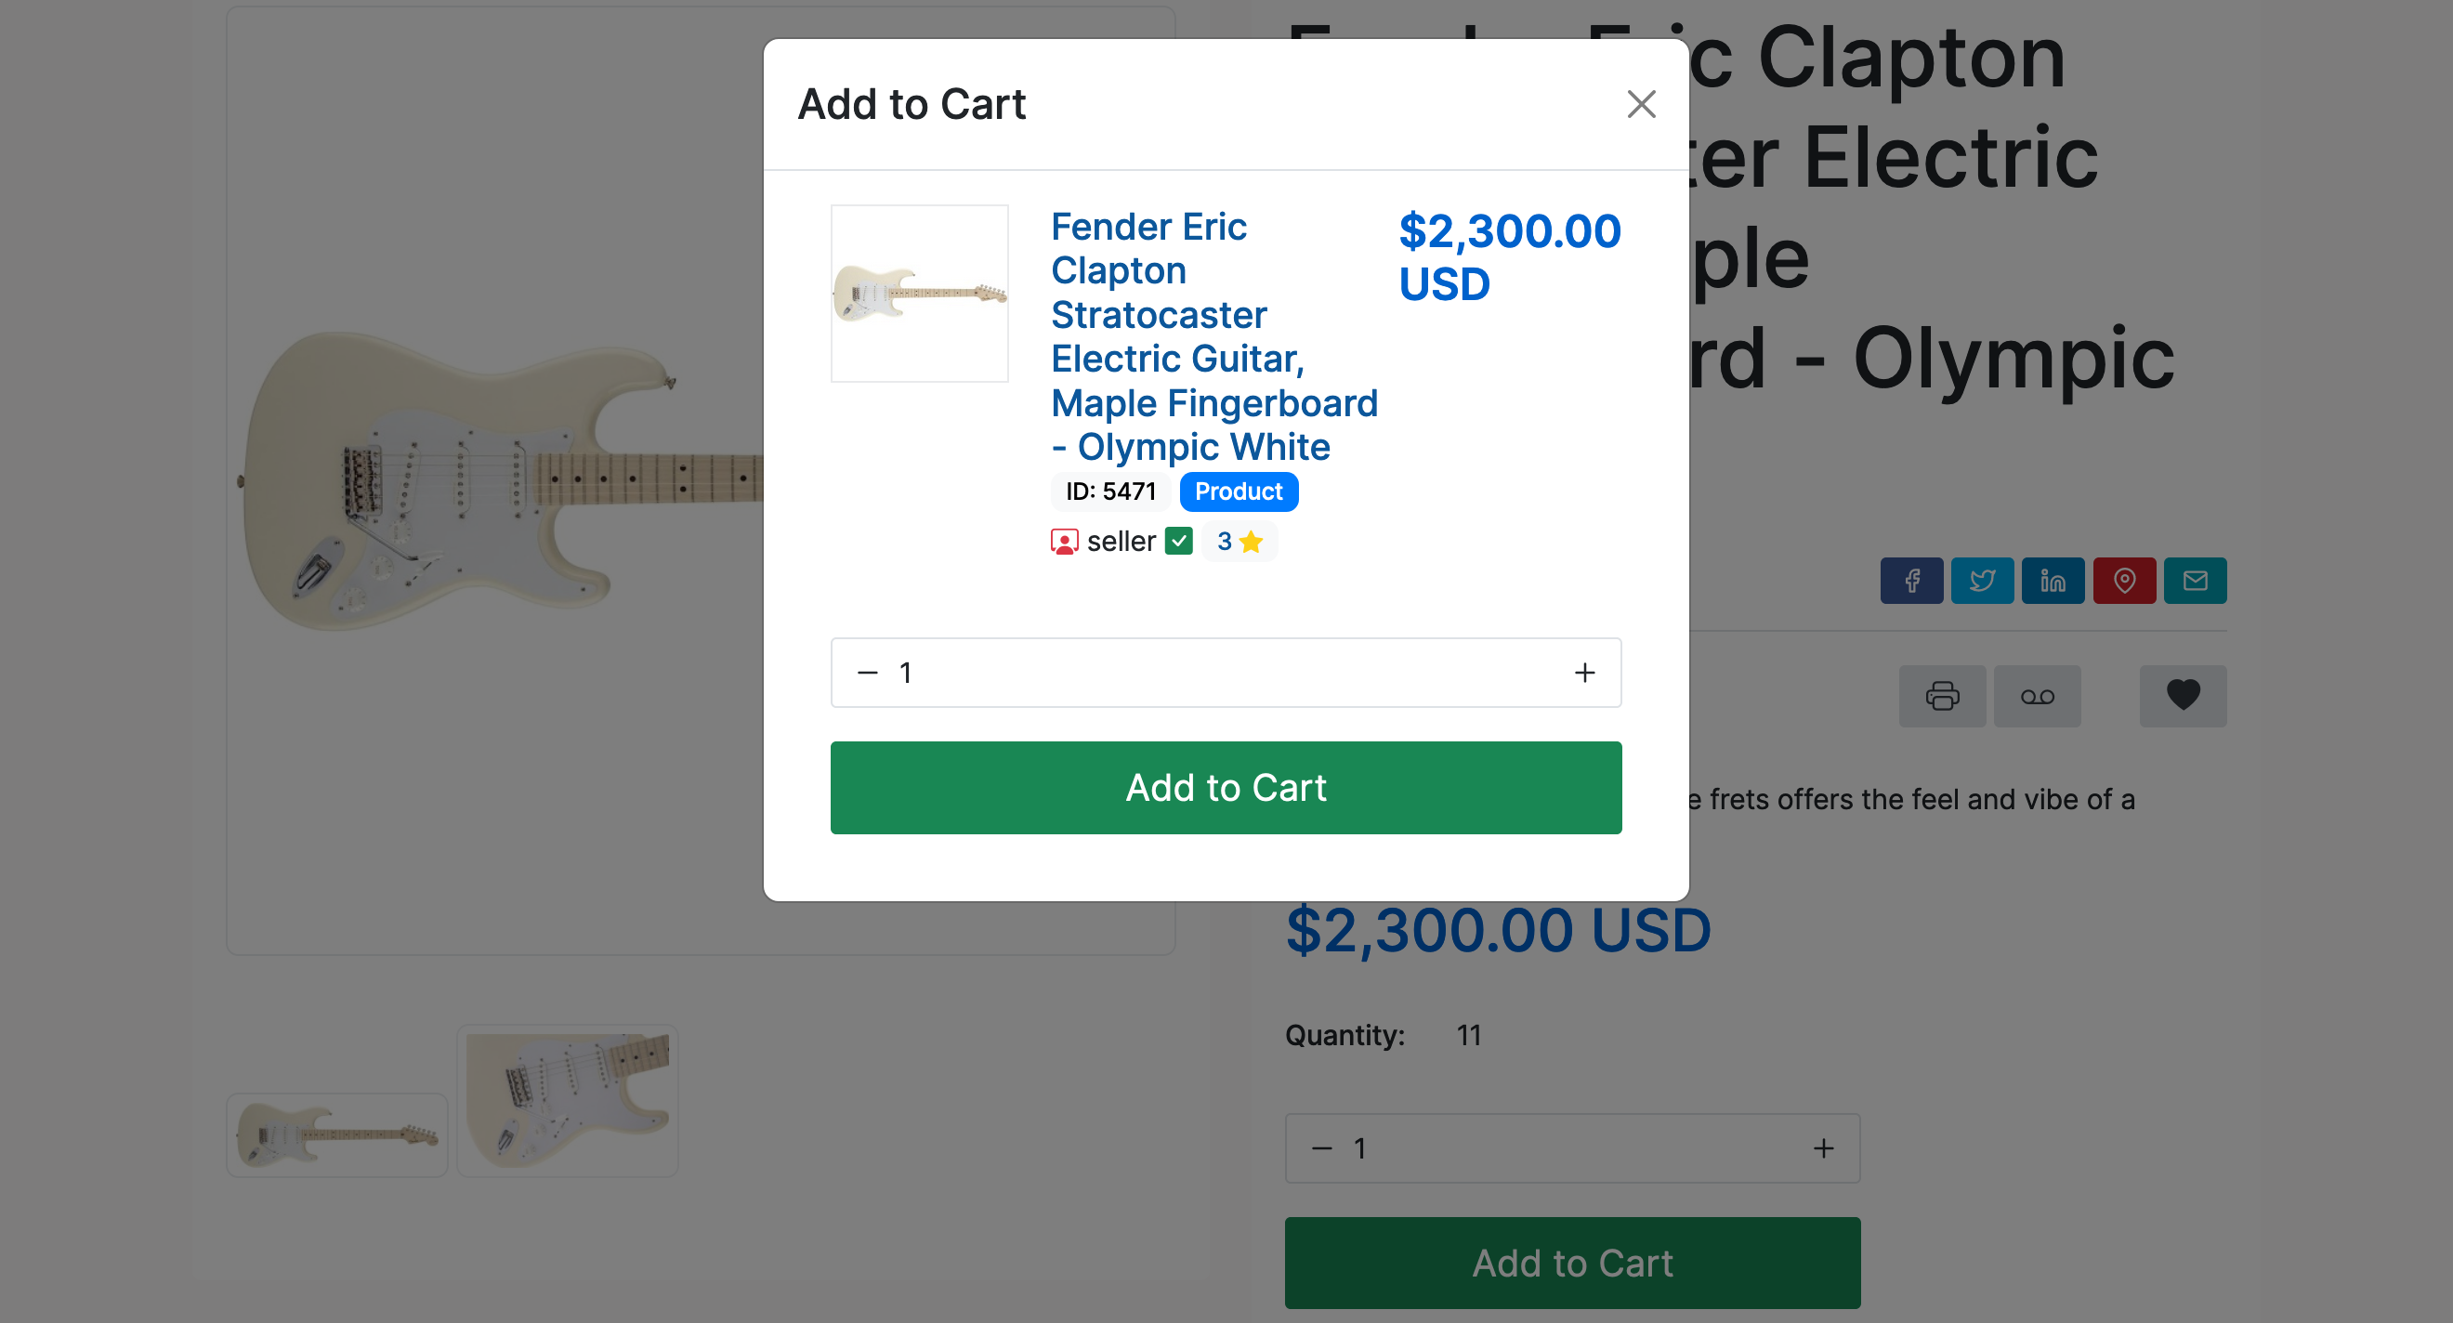The width and height of the screenshot is (2453, 1323).
Task: Increase quantity with page plus button
Action: 1823,1148
